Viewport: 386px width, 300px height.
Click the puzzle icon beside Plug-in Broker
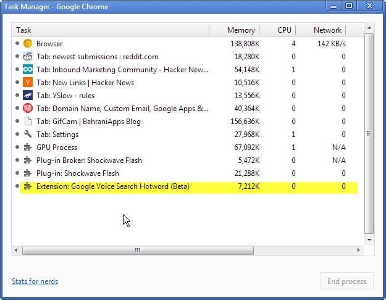[x=28, y=160]
